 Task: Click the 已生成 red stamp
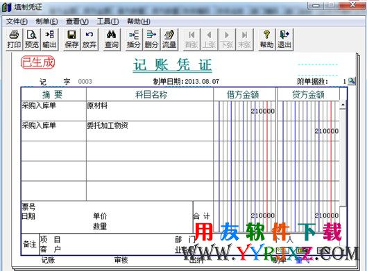click(x=37, y=62)
